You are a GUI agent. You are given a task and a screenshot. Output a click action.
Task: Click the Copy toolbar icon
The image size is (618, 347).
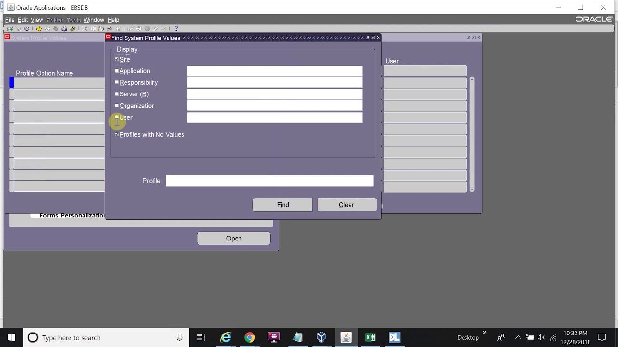[93, 29]
